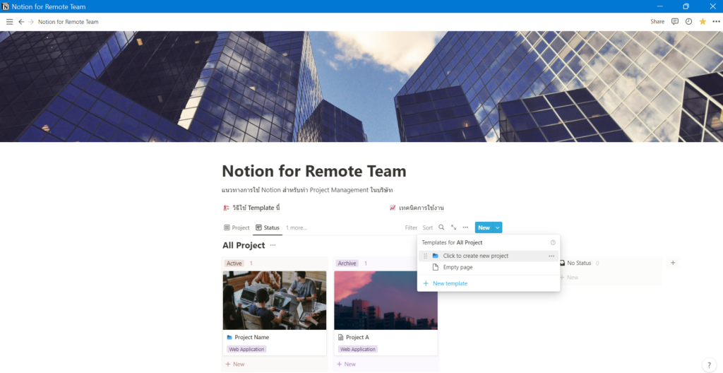Click the skyscraper cover image
Viewport: 723px width, 373px height.
point(361,86)
